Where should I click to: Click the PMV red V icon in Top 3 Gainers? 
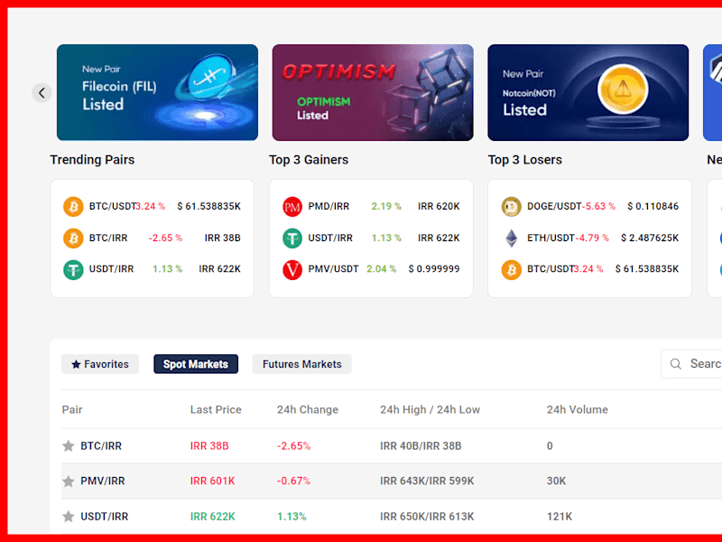click(292, 269)
